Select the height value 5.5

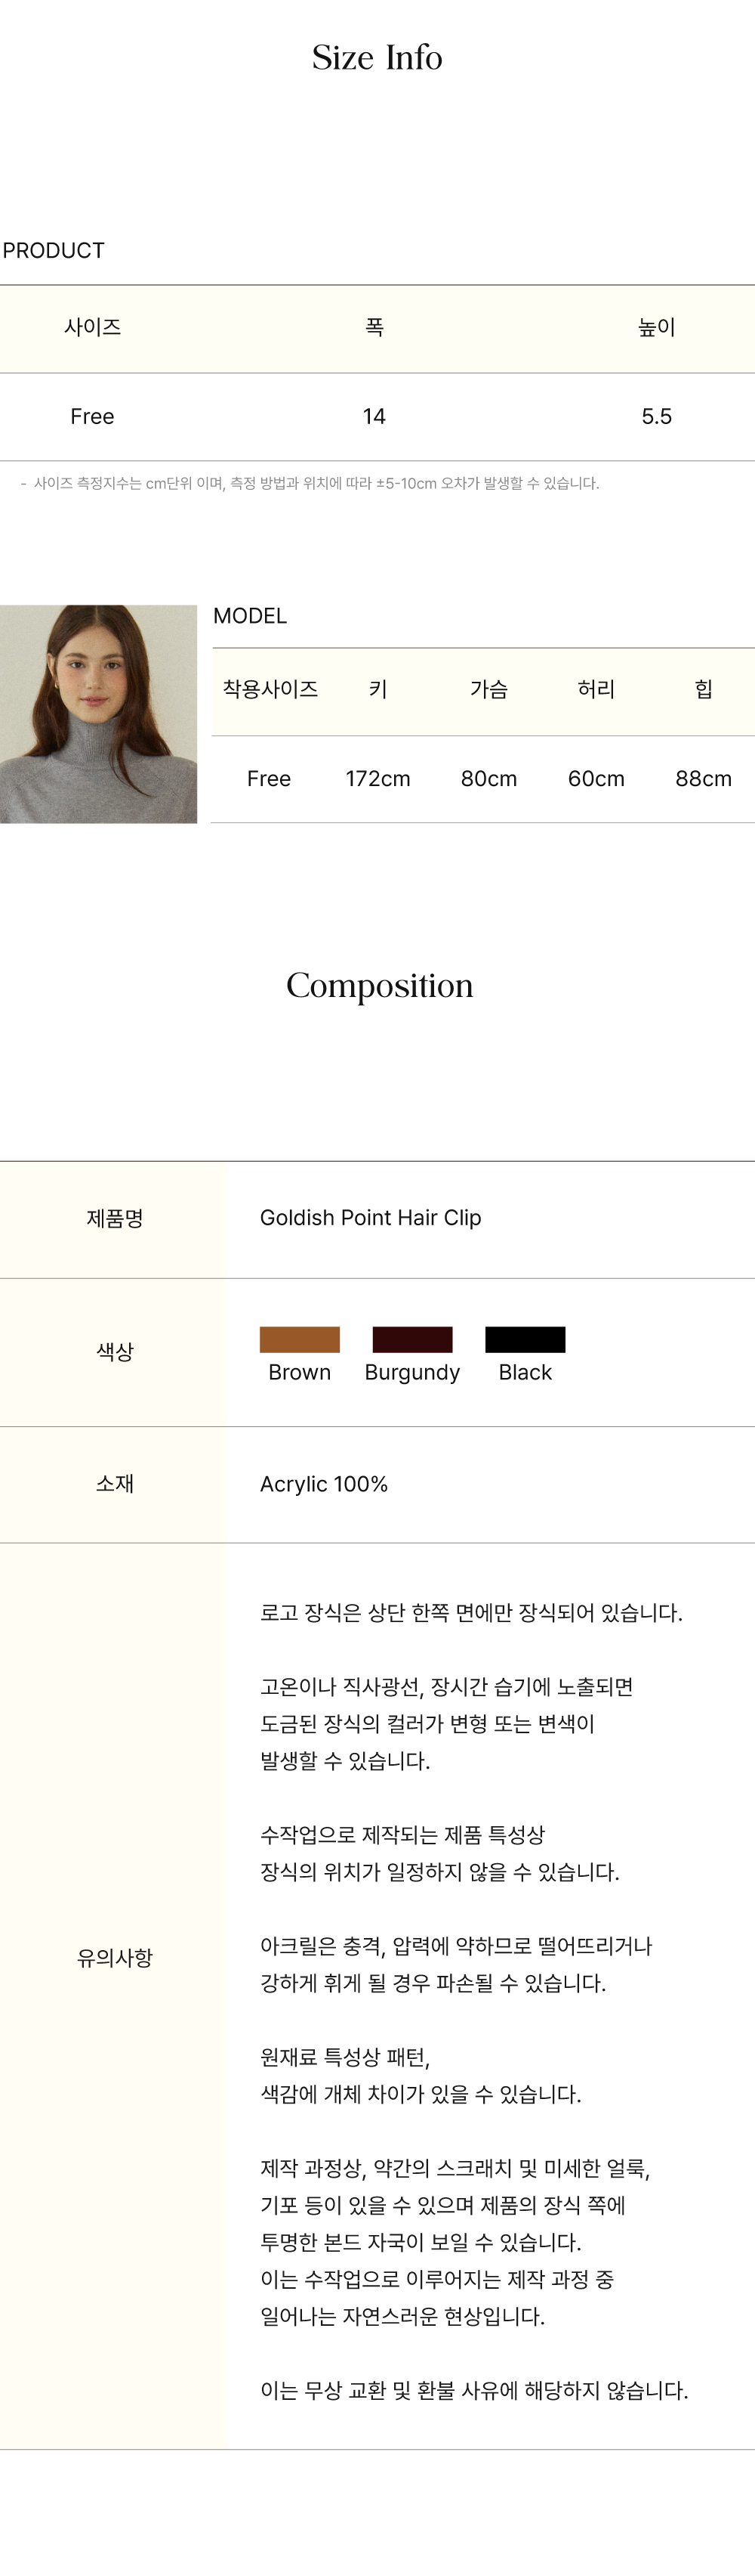[x=656, y=417]
